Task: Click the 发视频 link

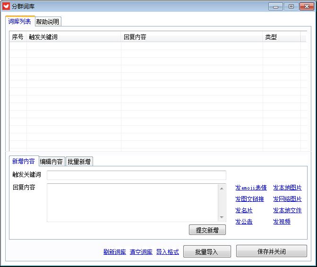Action: point(282,222)
